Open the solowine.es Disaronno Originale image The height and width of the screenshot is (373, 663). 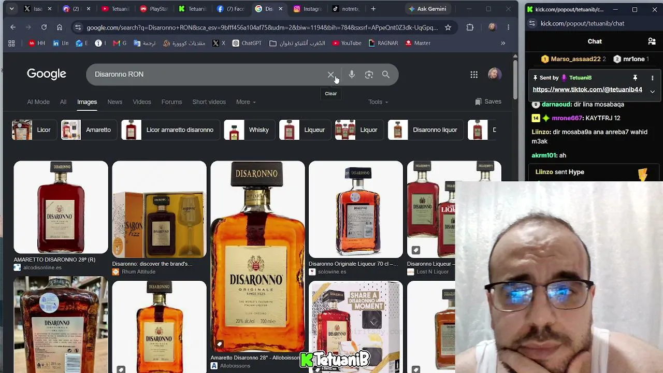(355, 209)
